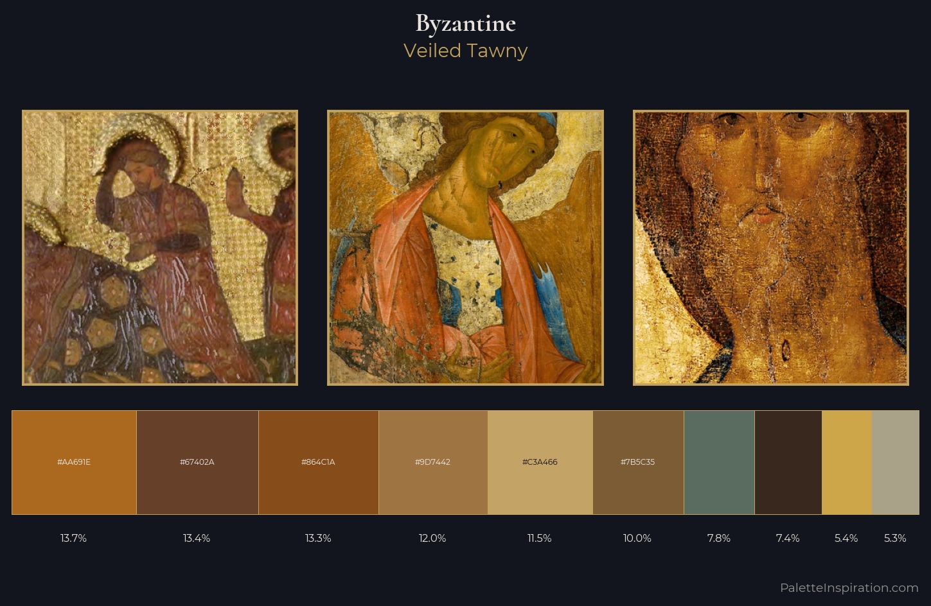The height and width of the screenshot is (606, 931).
Task: Open the bearded face icon thumbnail
Action: 771,248
